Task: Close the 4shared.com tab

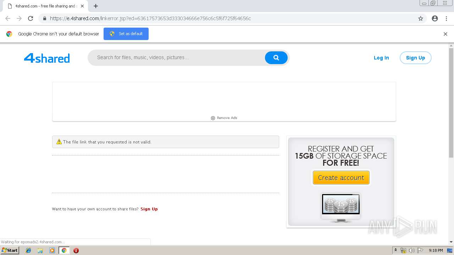Action: pos(82,6)
